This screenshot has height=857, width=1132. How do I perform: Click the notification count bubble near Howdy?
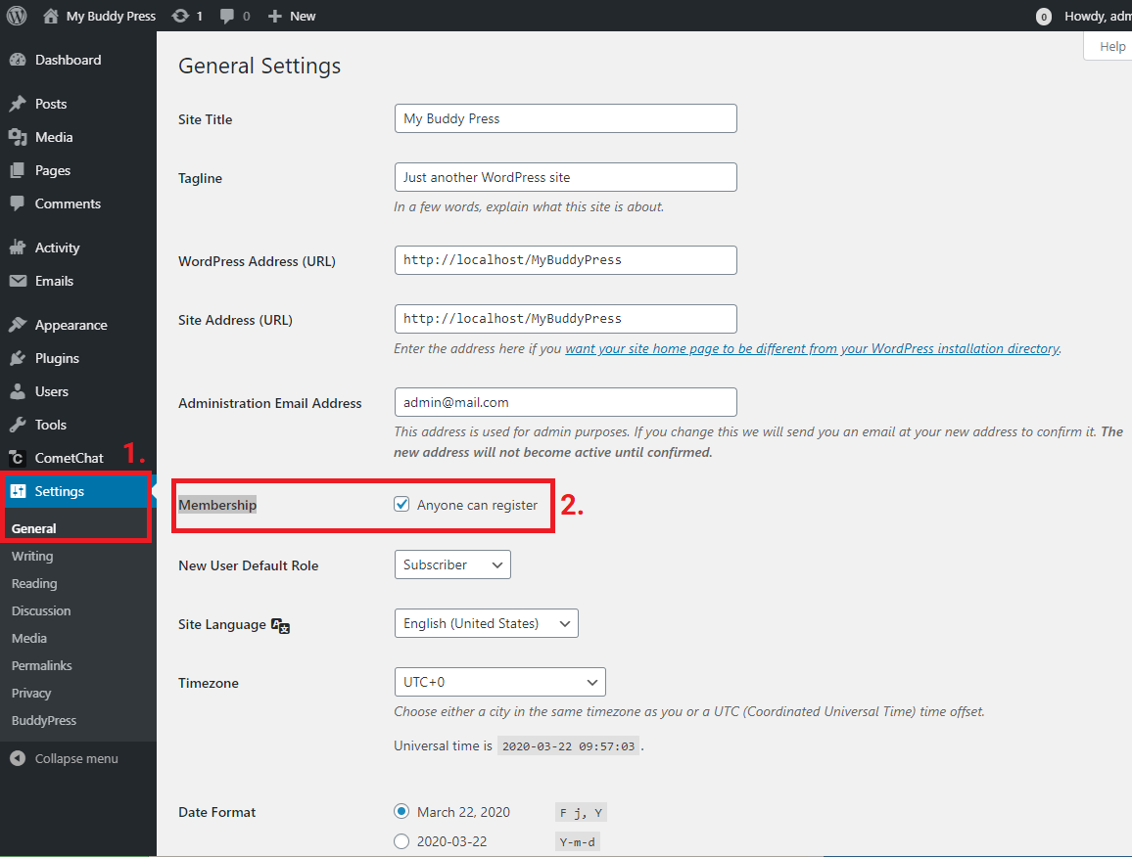coord(1043,17)
